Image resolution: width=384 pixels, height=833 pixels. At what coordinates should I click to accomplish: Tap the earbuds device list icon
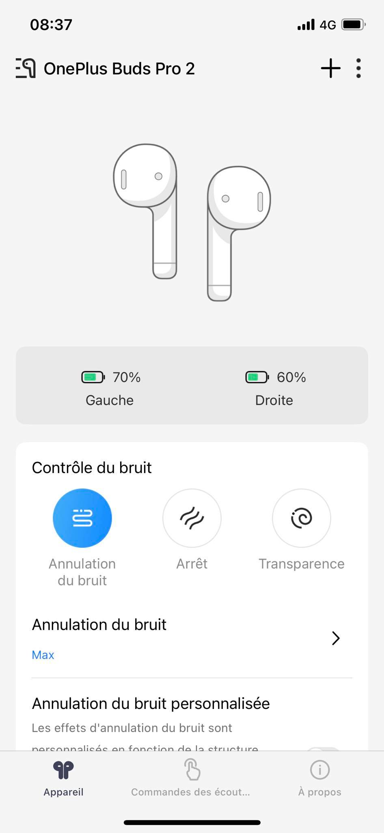coord(26,68)
